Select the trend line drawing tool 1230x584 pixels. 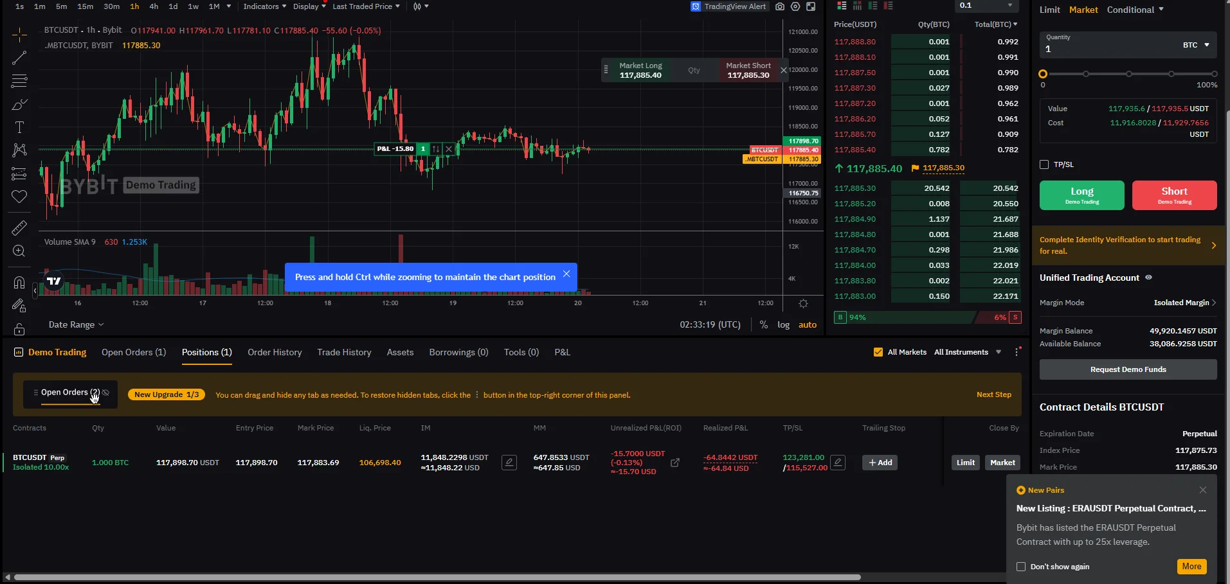point(19,58)
